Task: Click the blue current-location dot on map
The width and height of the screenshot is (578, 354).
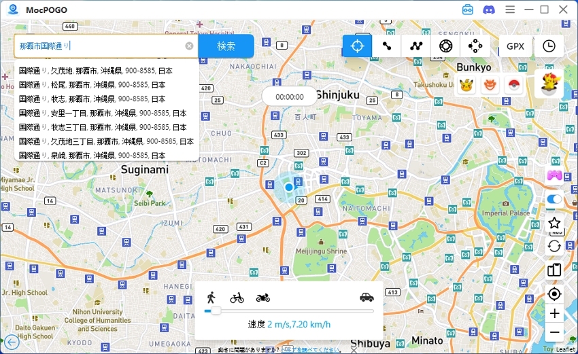Action: (x=289, y=187)
